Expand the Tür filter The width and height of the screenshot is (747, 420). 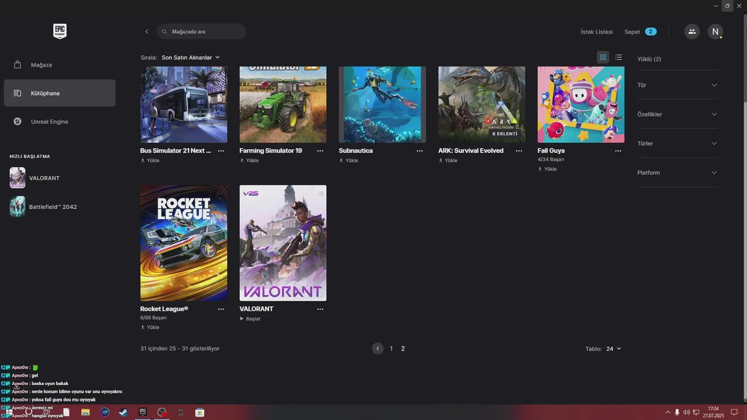point(678,85)
